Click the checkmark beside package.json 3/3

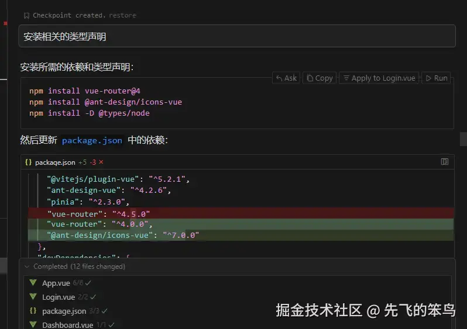coord(104,311)
